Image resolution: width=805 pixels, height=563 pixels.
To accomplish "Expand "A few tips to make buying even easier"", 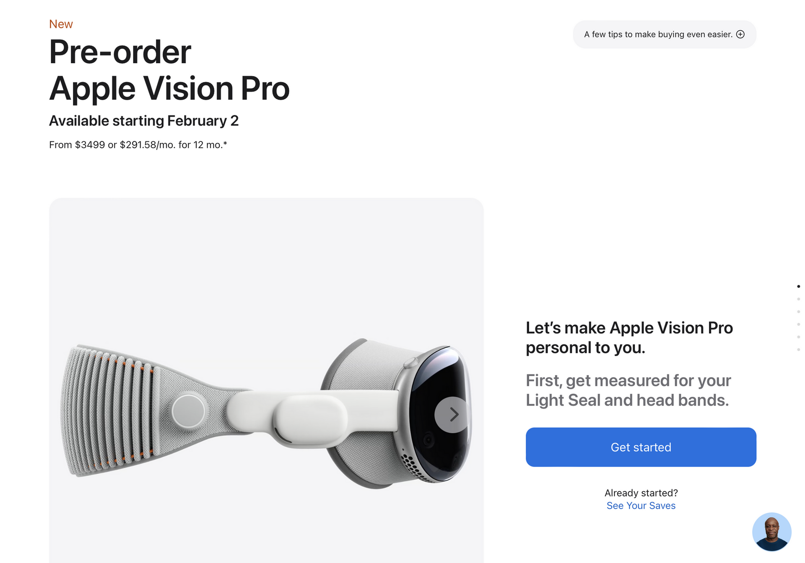I will 658,34.
